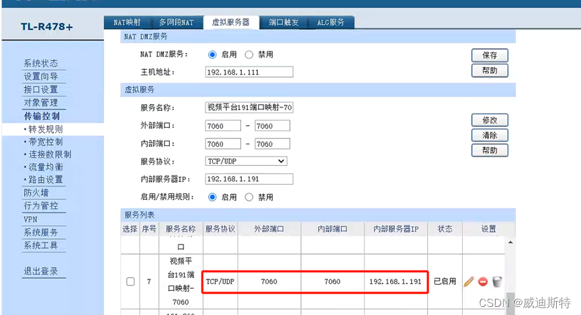Select 带宽控制 submenu item
This screenshot has height=315, width=581.
pyautogui.click(x=45, y=142)
